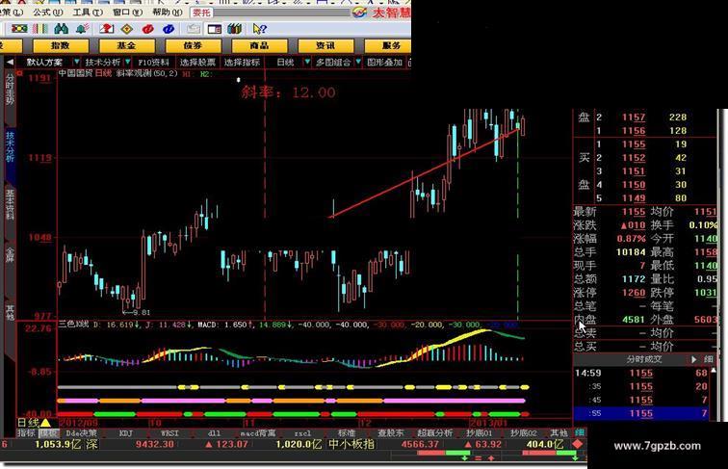The width and height of the screenshot is (728, 469).
Task: Click the 细 button in 分时成交 header
Action: pyautogui.click(x=709, y=359)
